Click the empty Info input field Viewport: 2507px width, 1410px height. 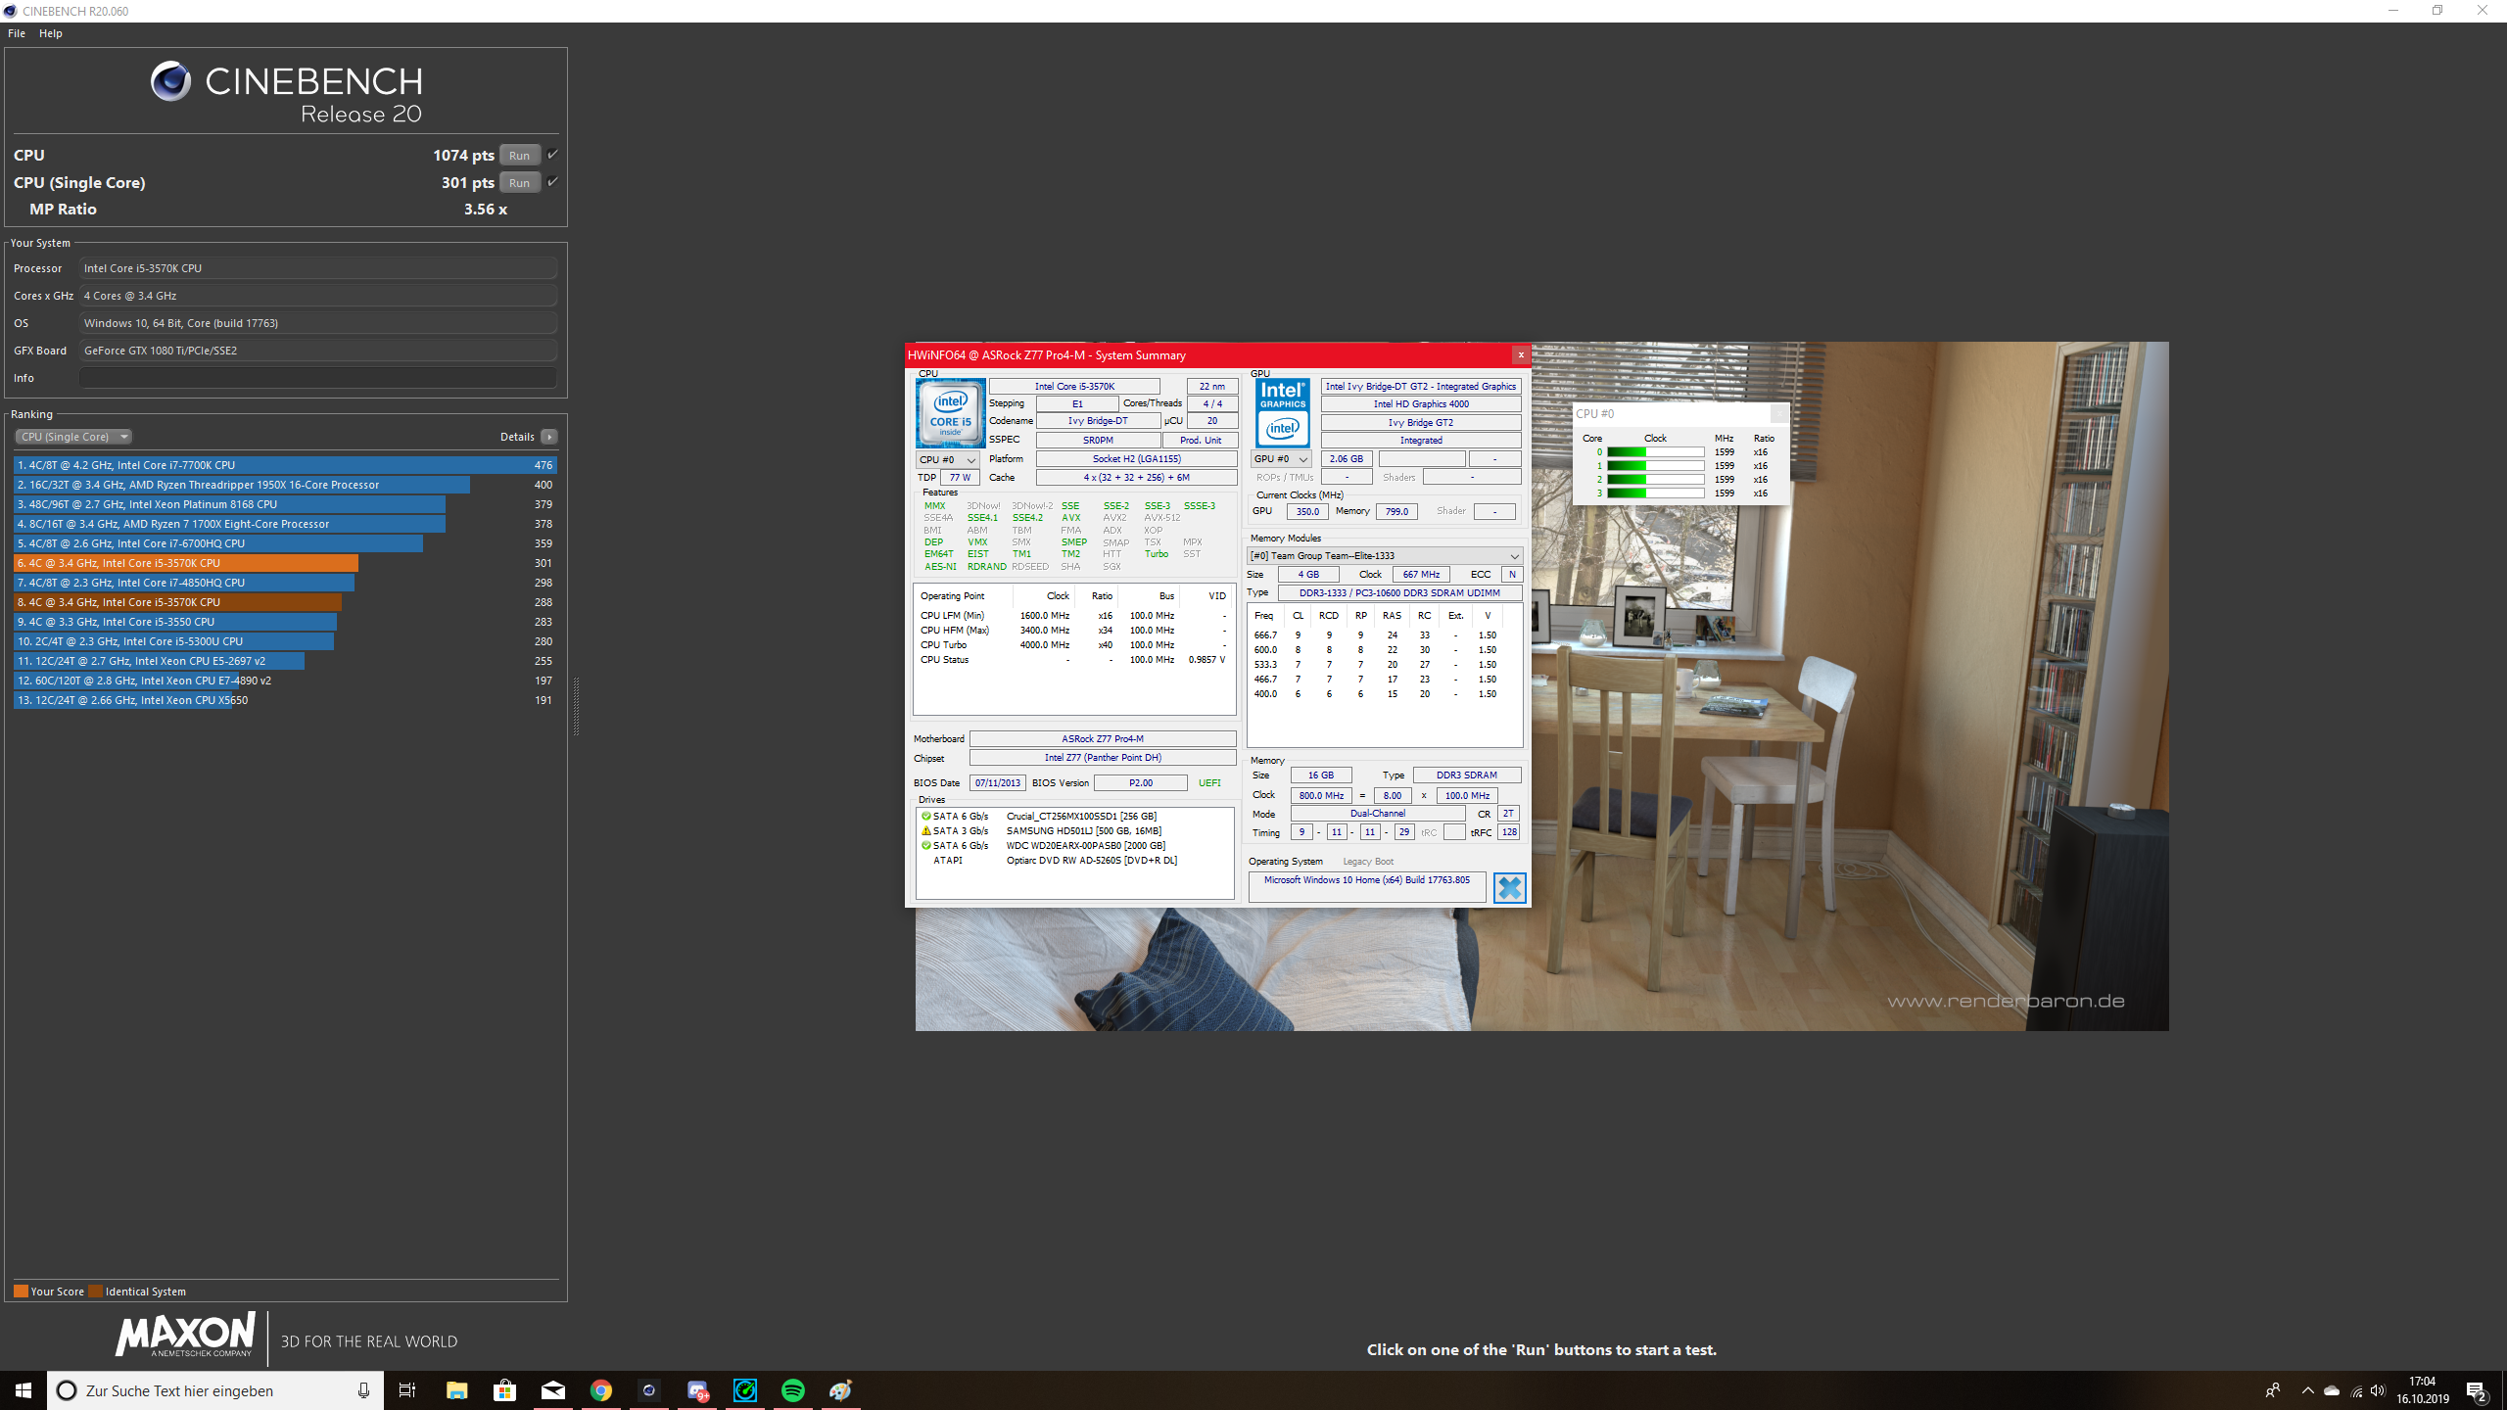click(318, 378)
